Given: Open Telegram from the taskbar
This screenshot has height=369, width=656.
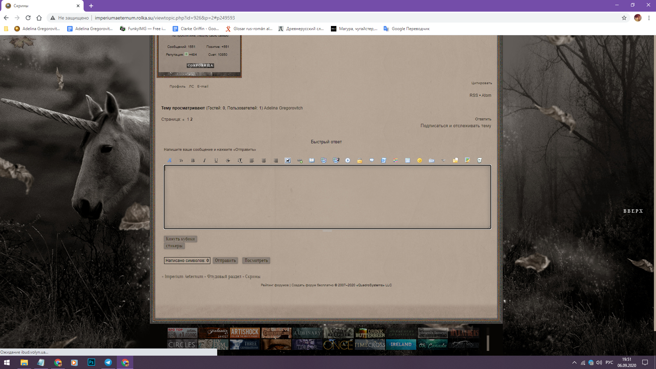Looking at the screenshot, I should point(108,363).
